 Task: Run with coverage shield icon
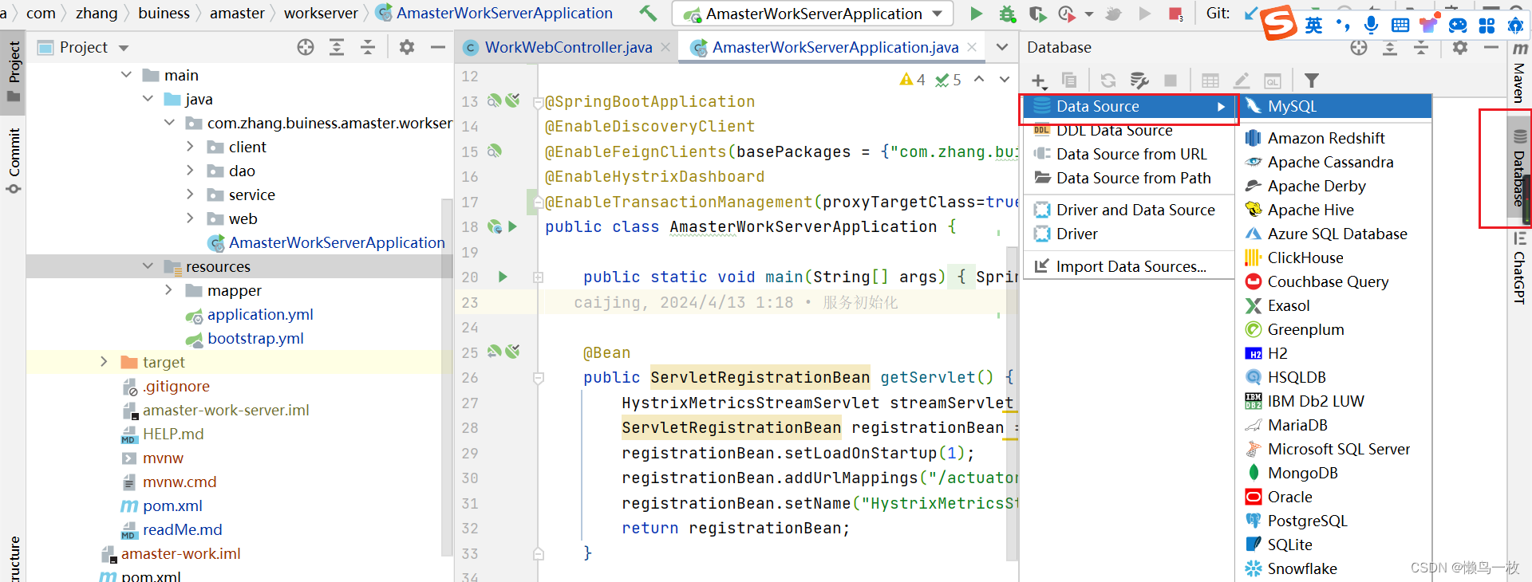[x=1036, y=14]
